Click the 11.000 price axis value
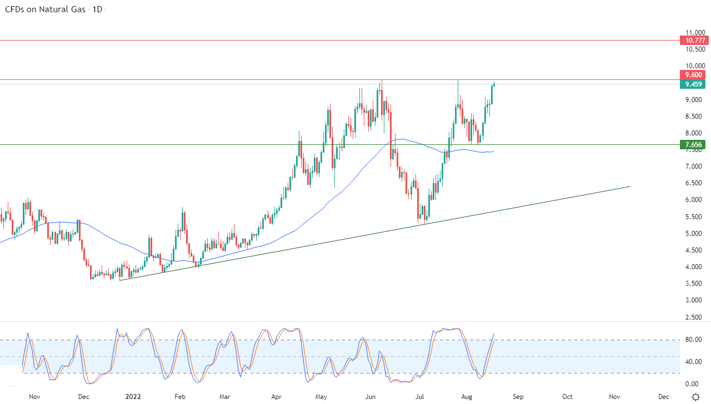711x404 pixels. pyautogui.click(x=695, y=32)
